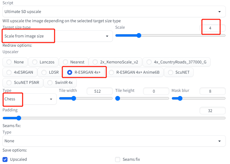Click the Tile height slider handle
The width and height of the screenshot is (230, 164).
pyautogui.click(x=118, y=98)
